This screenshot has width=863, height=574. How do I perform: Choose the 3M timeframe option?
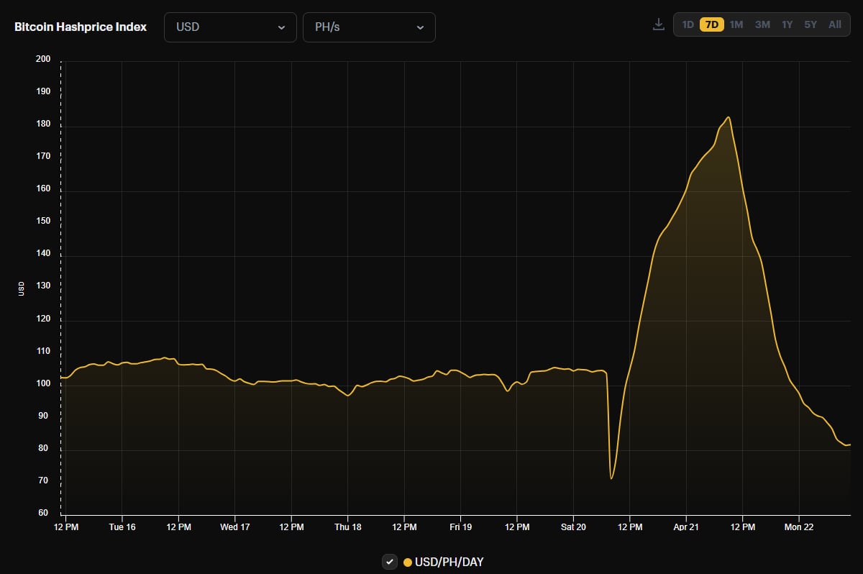pos(762,24)
